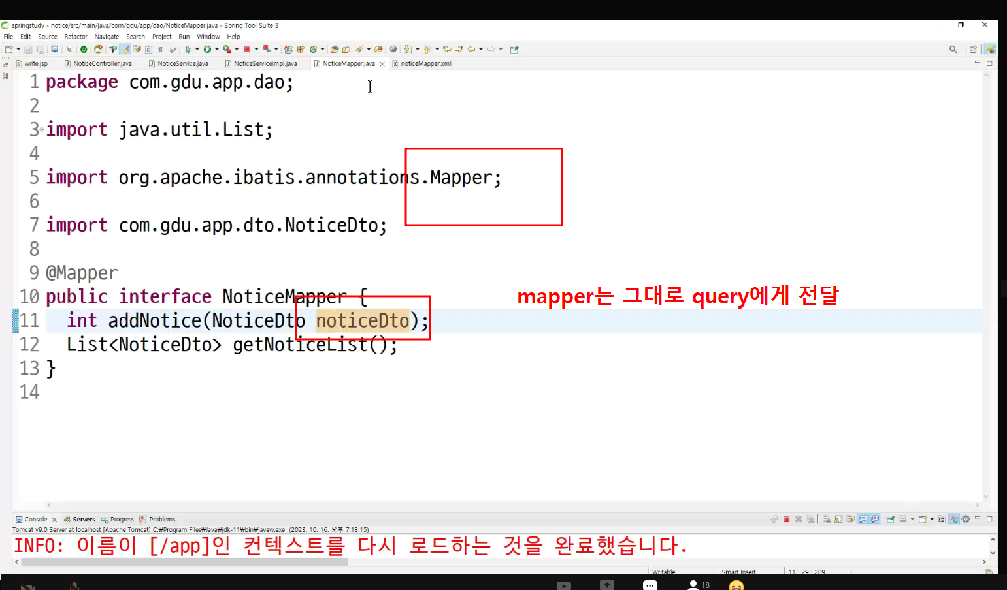Click the Clear Console icon
This screenshot has width=1007, height=590.
point(827,520)
